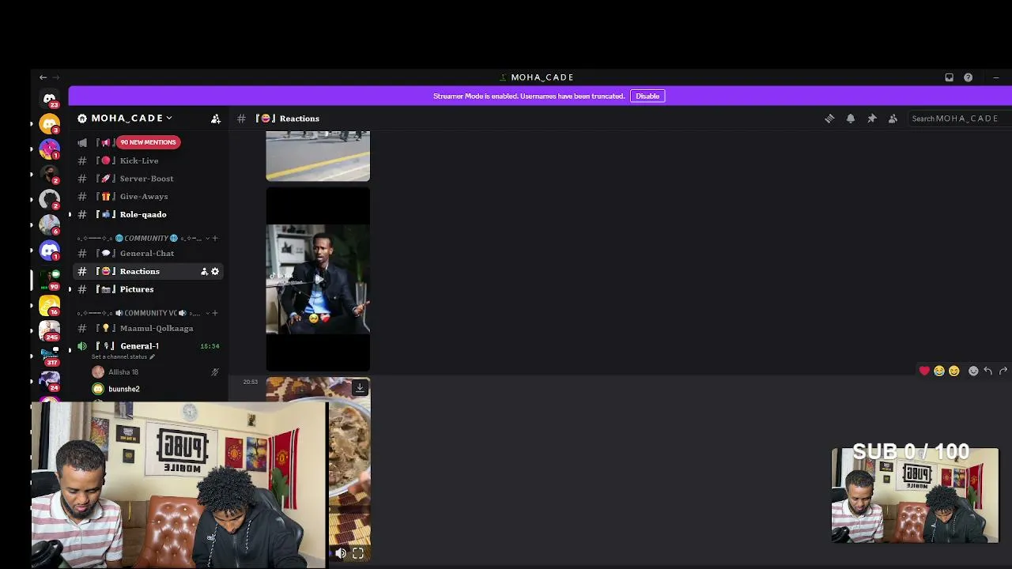
Task: Jump to 90 New Mentions
Action: (x=148, y=142)
